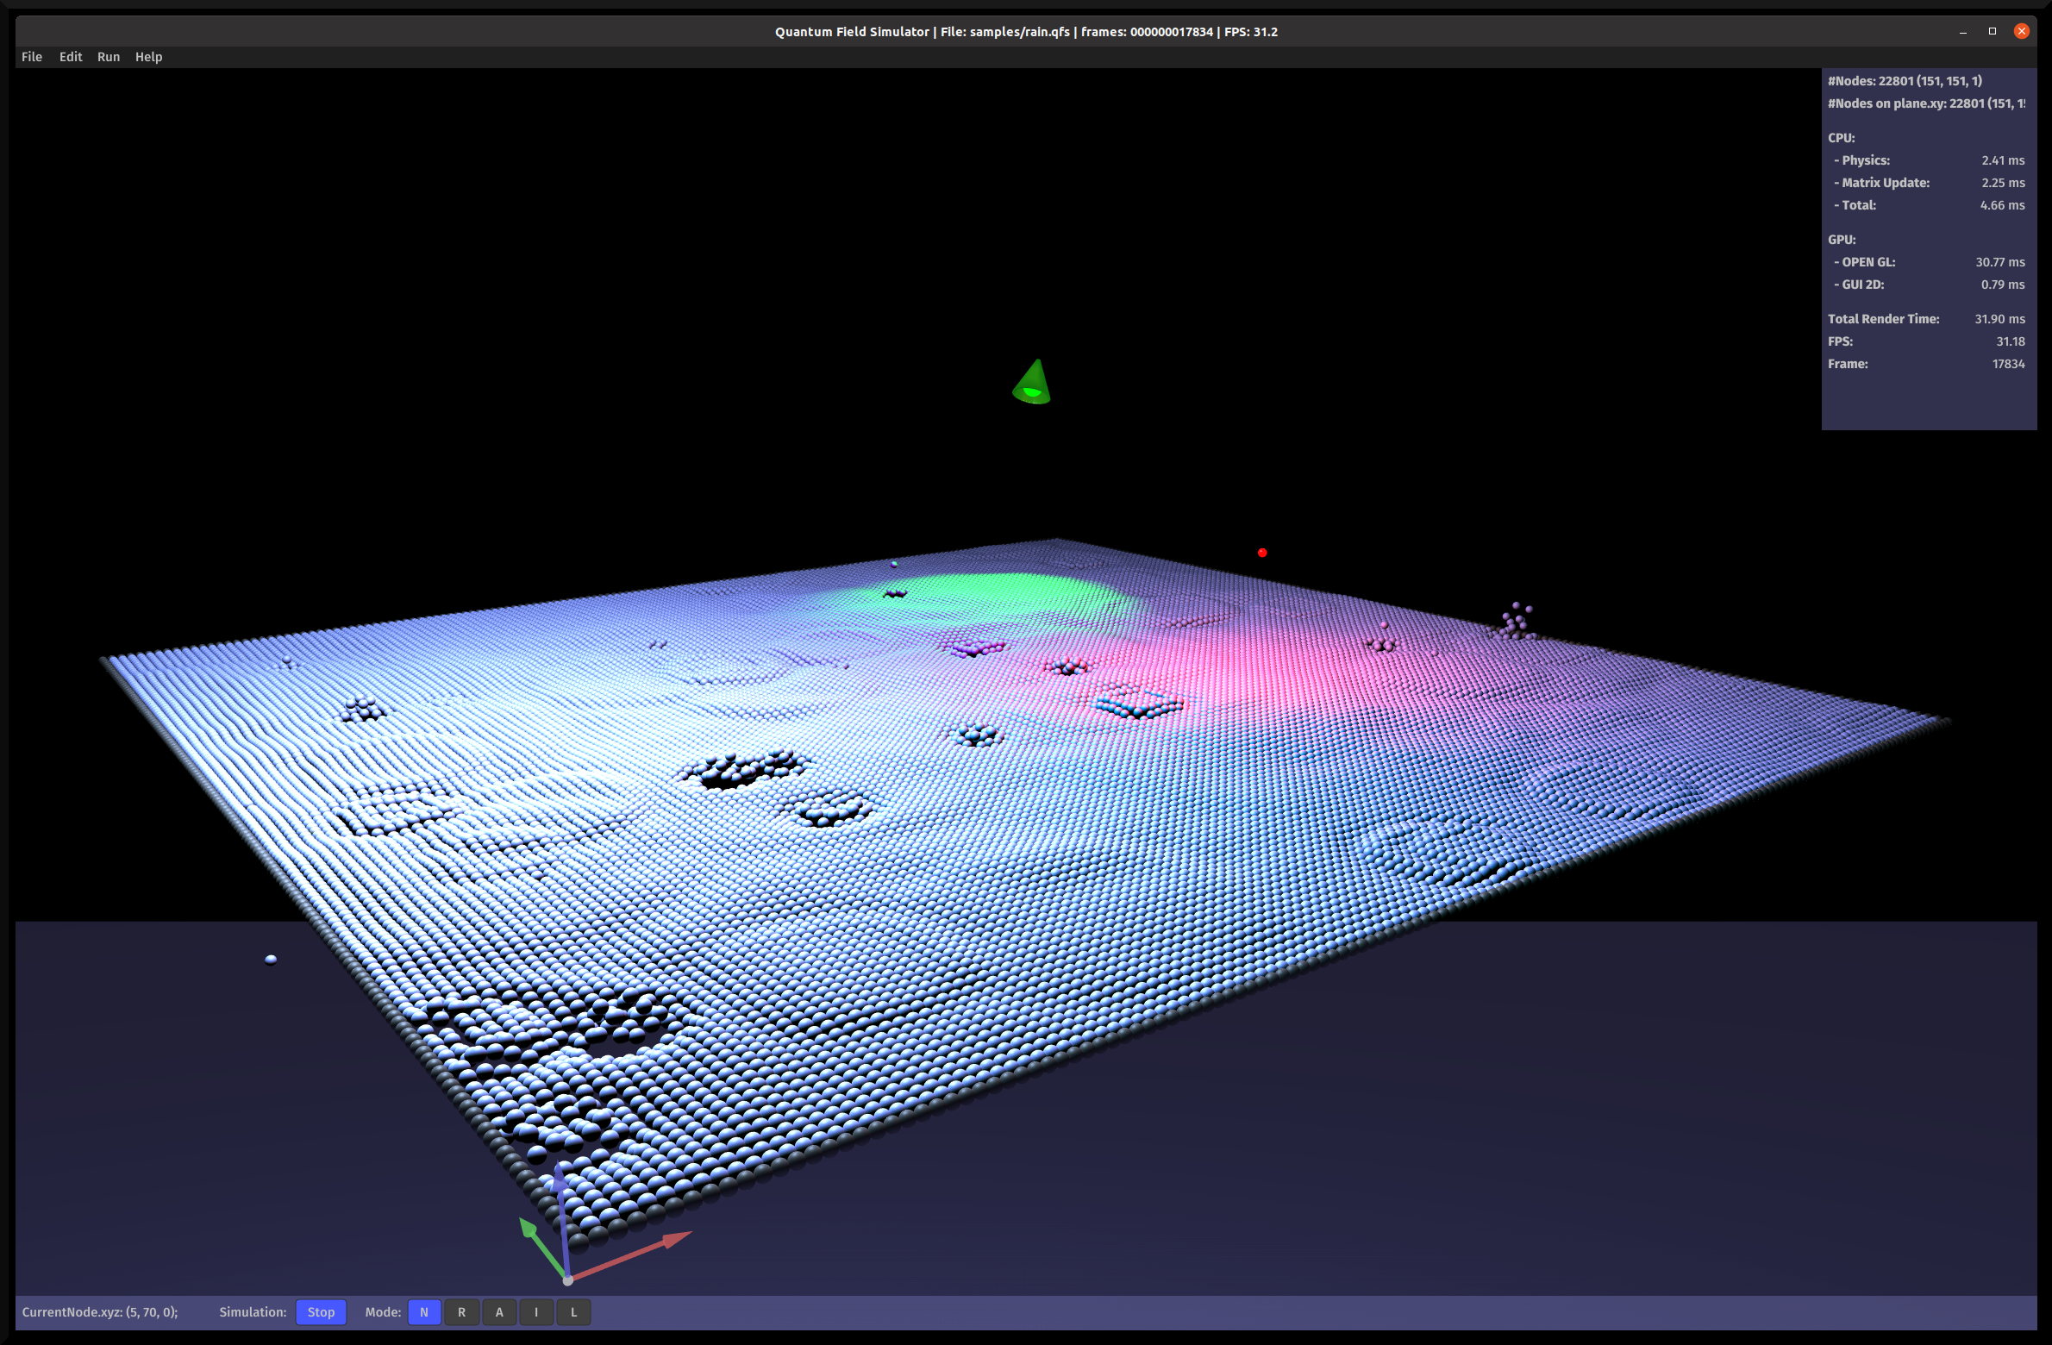
Task: Choose mode L
Action: [x=573, y=1312]
